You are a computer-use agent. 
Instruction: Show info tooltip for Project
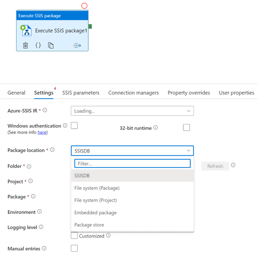pos(30,181)
